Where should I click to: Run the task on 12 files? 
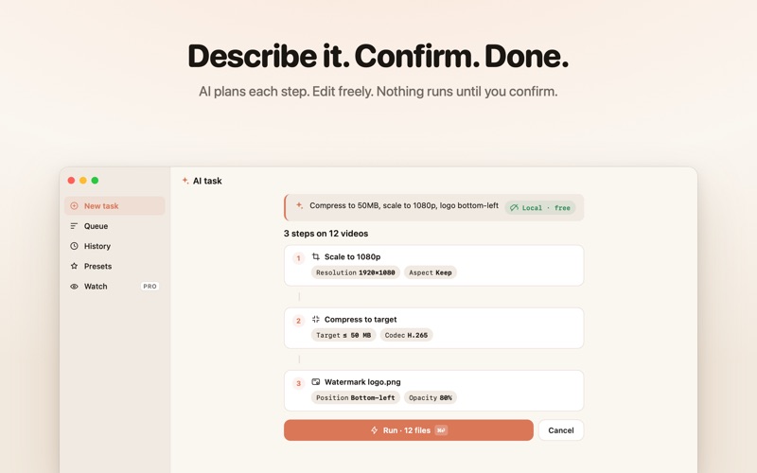pyautogui.click(x=409, y=430)
